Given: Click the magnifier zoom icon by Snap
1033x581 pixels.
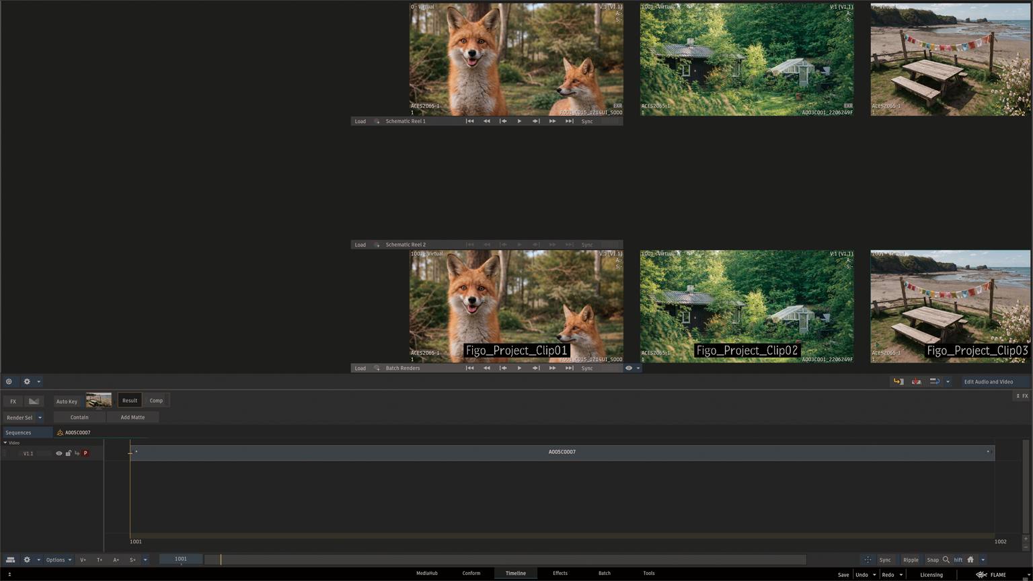Looking at the screenshot, I should point(946,559).
